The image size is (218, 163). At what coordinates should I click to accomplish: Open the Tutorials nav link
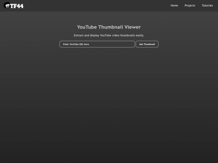207,6
